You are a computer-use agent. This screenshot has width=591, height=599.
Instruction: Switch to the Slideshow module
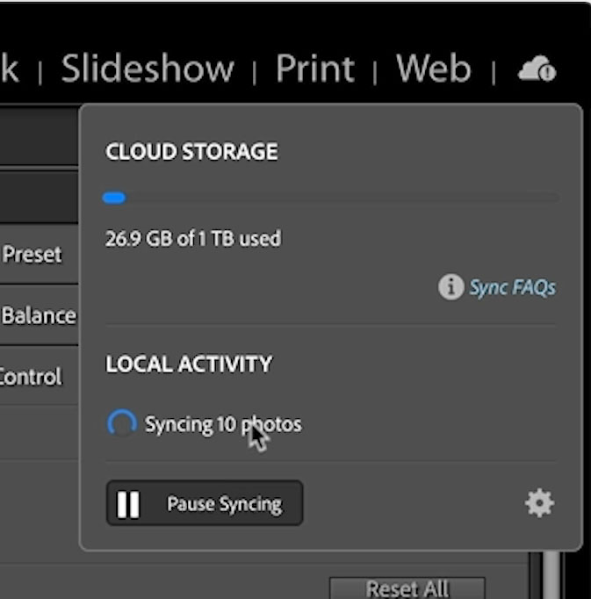[148, 69]
